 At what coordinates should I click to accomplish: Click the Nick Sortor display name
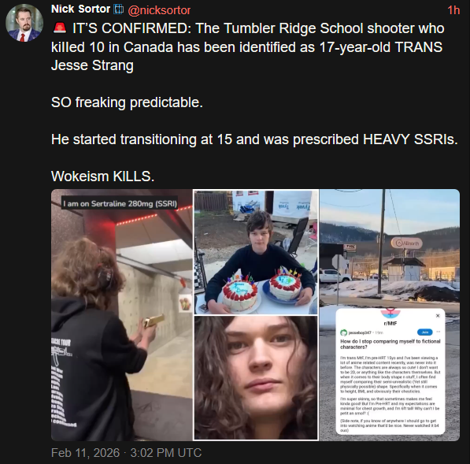coord(80,9)
